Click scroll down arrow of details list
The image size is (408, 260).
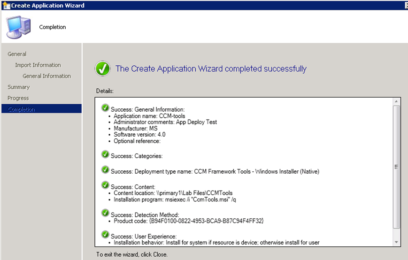pyautogui.click(x=396, y=242)
